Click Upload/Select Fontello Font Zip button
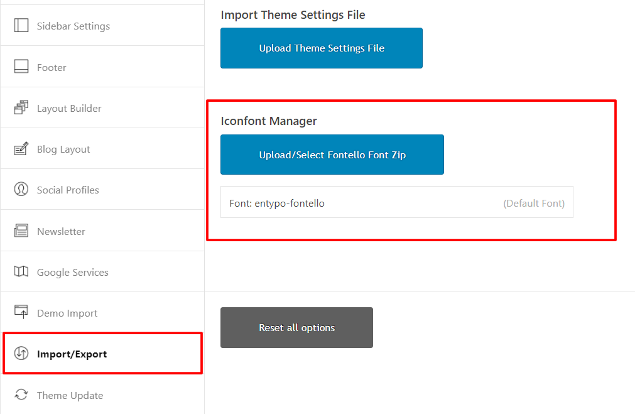Viewport: 635px width, 414px height. [x=332, y=155]
